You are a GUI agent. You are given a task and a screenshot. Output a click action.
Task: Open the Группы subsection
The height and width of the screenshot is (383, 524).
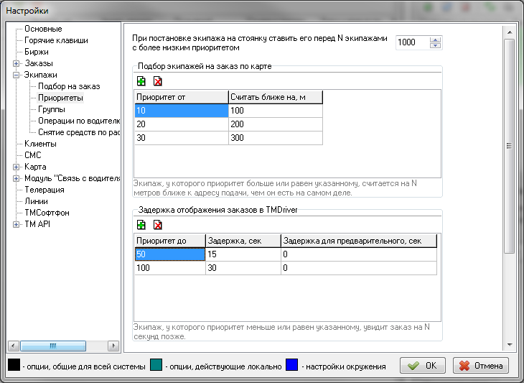(52, 109)
